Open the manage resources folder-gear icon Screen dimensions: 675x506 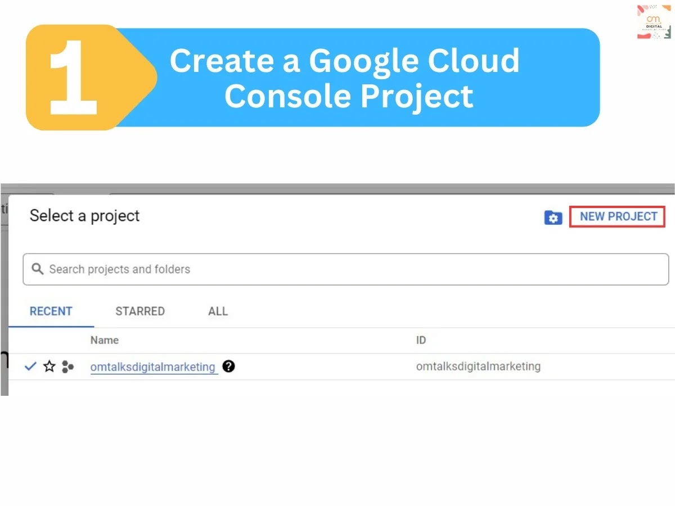click(x=553, y=218)
